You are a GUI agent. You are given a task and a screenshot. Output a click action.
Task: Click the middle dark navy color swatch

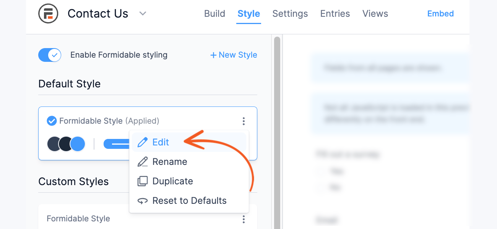(66, 144)
